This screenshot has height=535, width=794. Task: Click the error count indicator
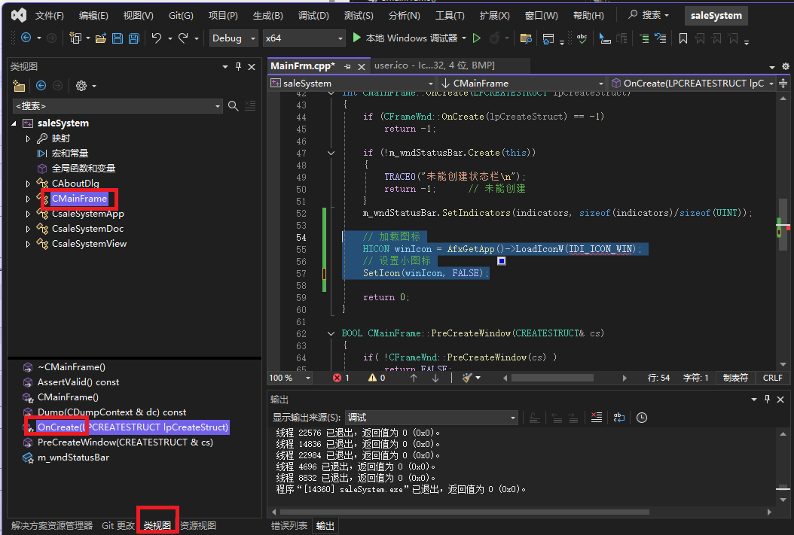(341, 378)
